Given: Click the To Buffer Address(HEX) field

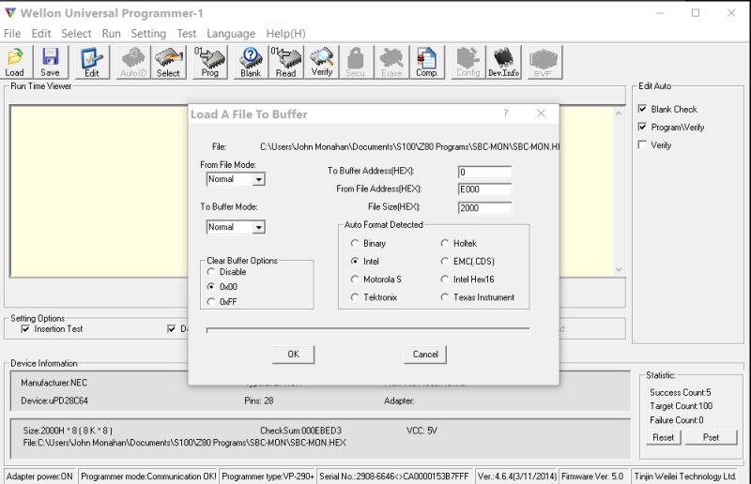Looking at the screenshot, I should tap(484, 172).
